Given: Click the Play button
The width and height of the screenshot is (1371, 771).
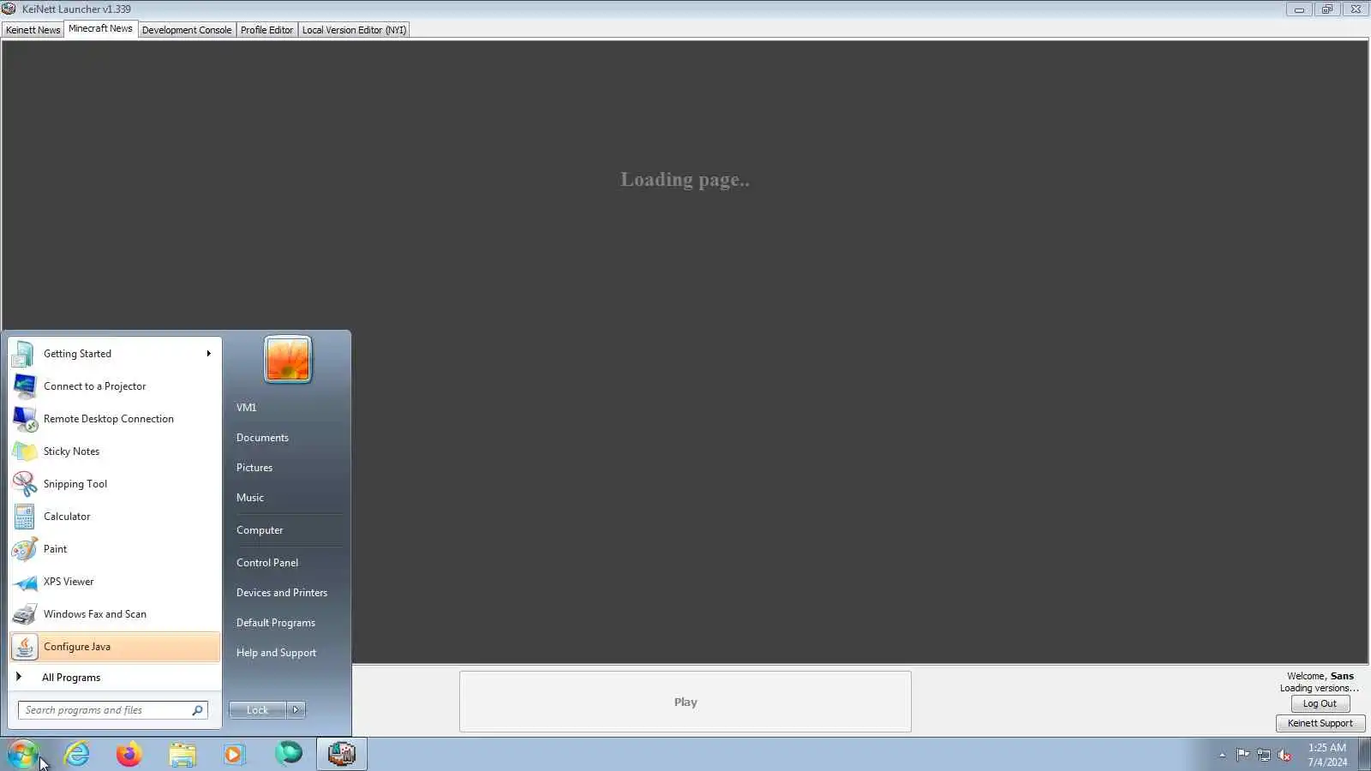Looking at the screenshot, I should [685, 702].
